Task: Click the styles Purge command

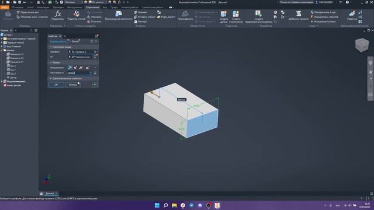Action: click(94, 22)
